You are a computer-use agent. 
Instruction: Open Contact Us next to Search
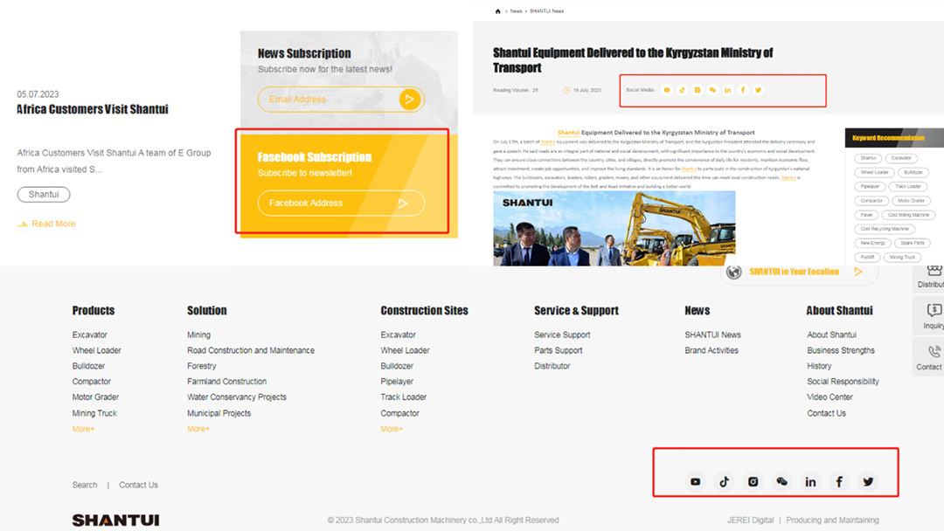click(138, 486)
